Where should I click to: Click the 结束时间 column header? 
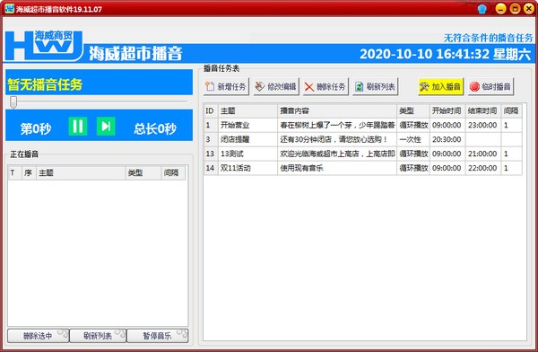coord(482,110)
